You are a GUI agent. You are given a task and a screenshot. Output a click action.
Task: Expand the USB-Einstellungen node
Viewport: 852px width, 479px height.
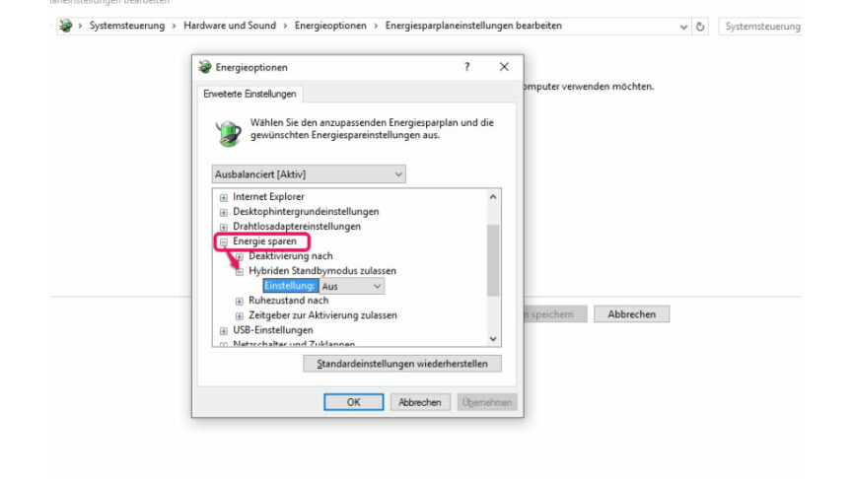(223, 331)
